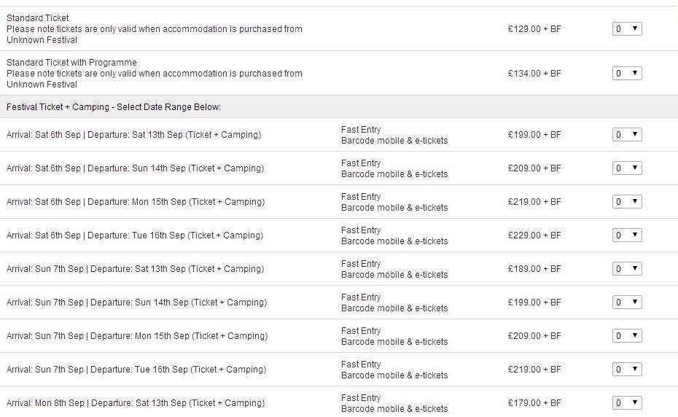678x417 pixels.
Task: Select quantity for Sat 6th to Sat 13th camping
Action: pos(627,135)
